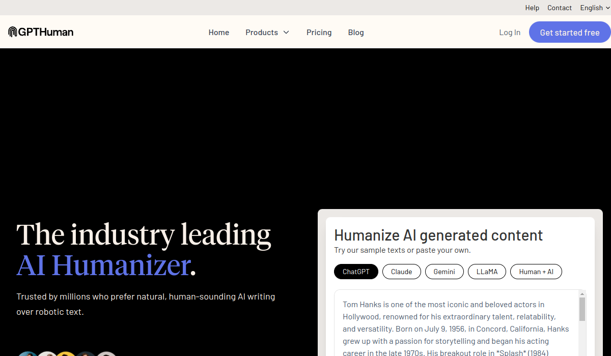This screenshot has width=611, height=356.
Task: Click the Products chevron arrow
Action: point(286,33)
